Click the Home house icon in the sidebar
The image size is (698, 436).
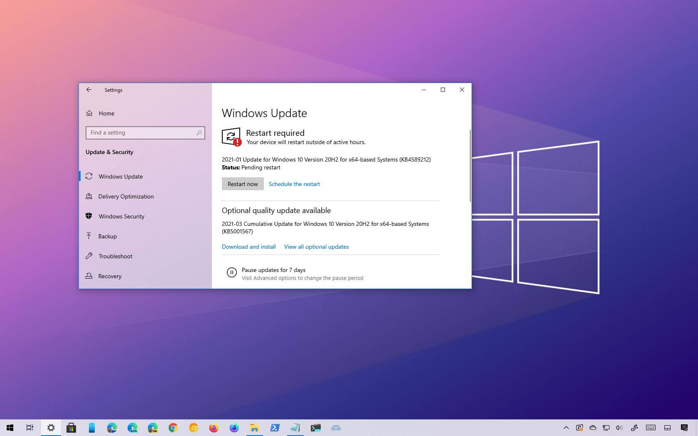pyautogui.click(x=89, y=113)
